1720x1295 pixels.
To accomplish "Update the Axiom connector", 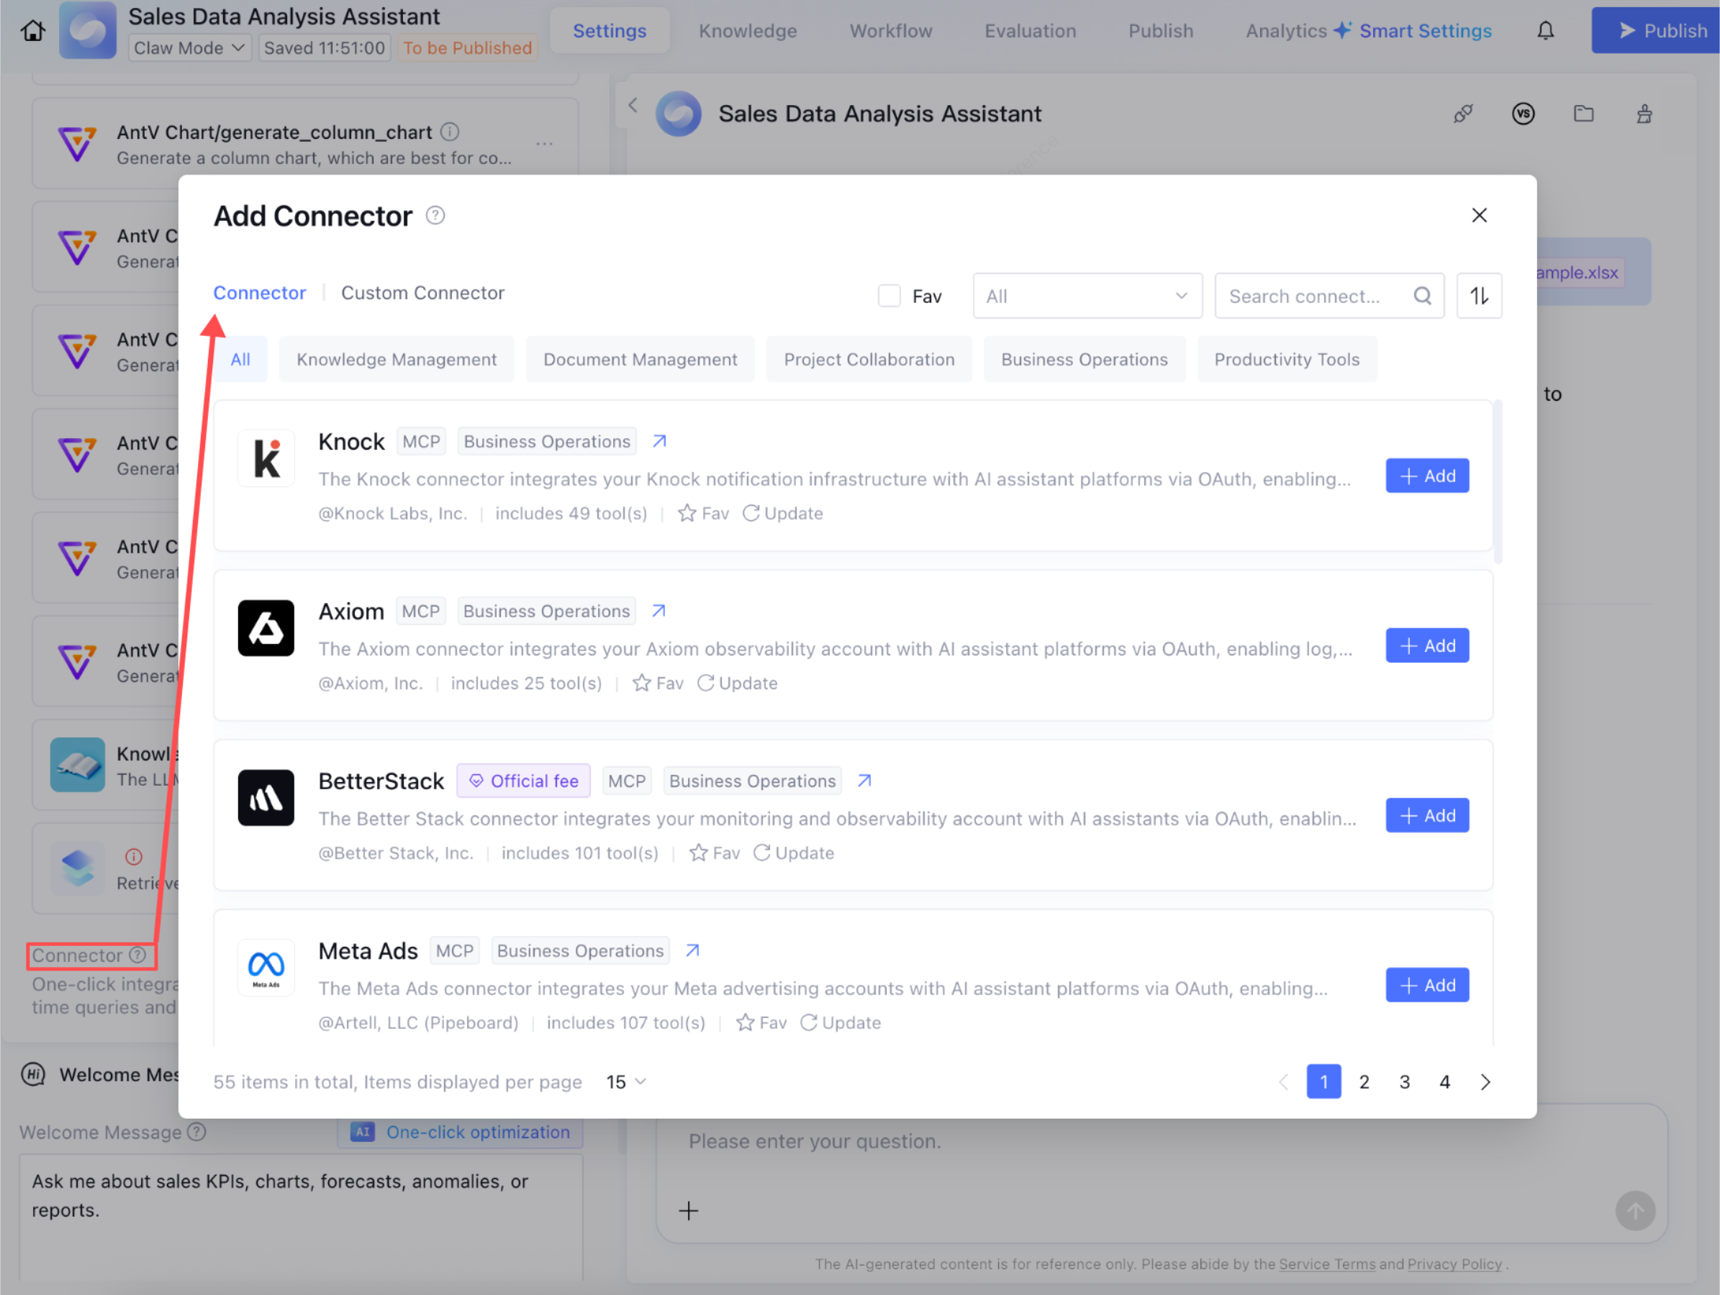I will point(737,683).
